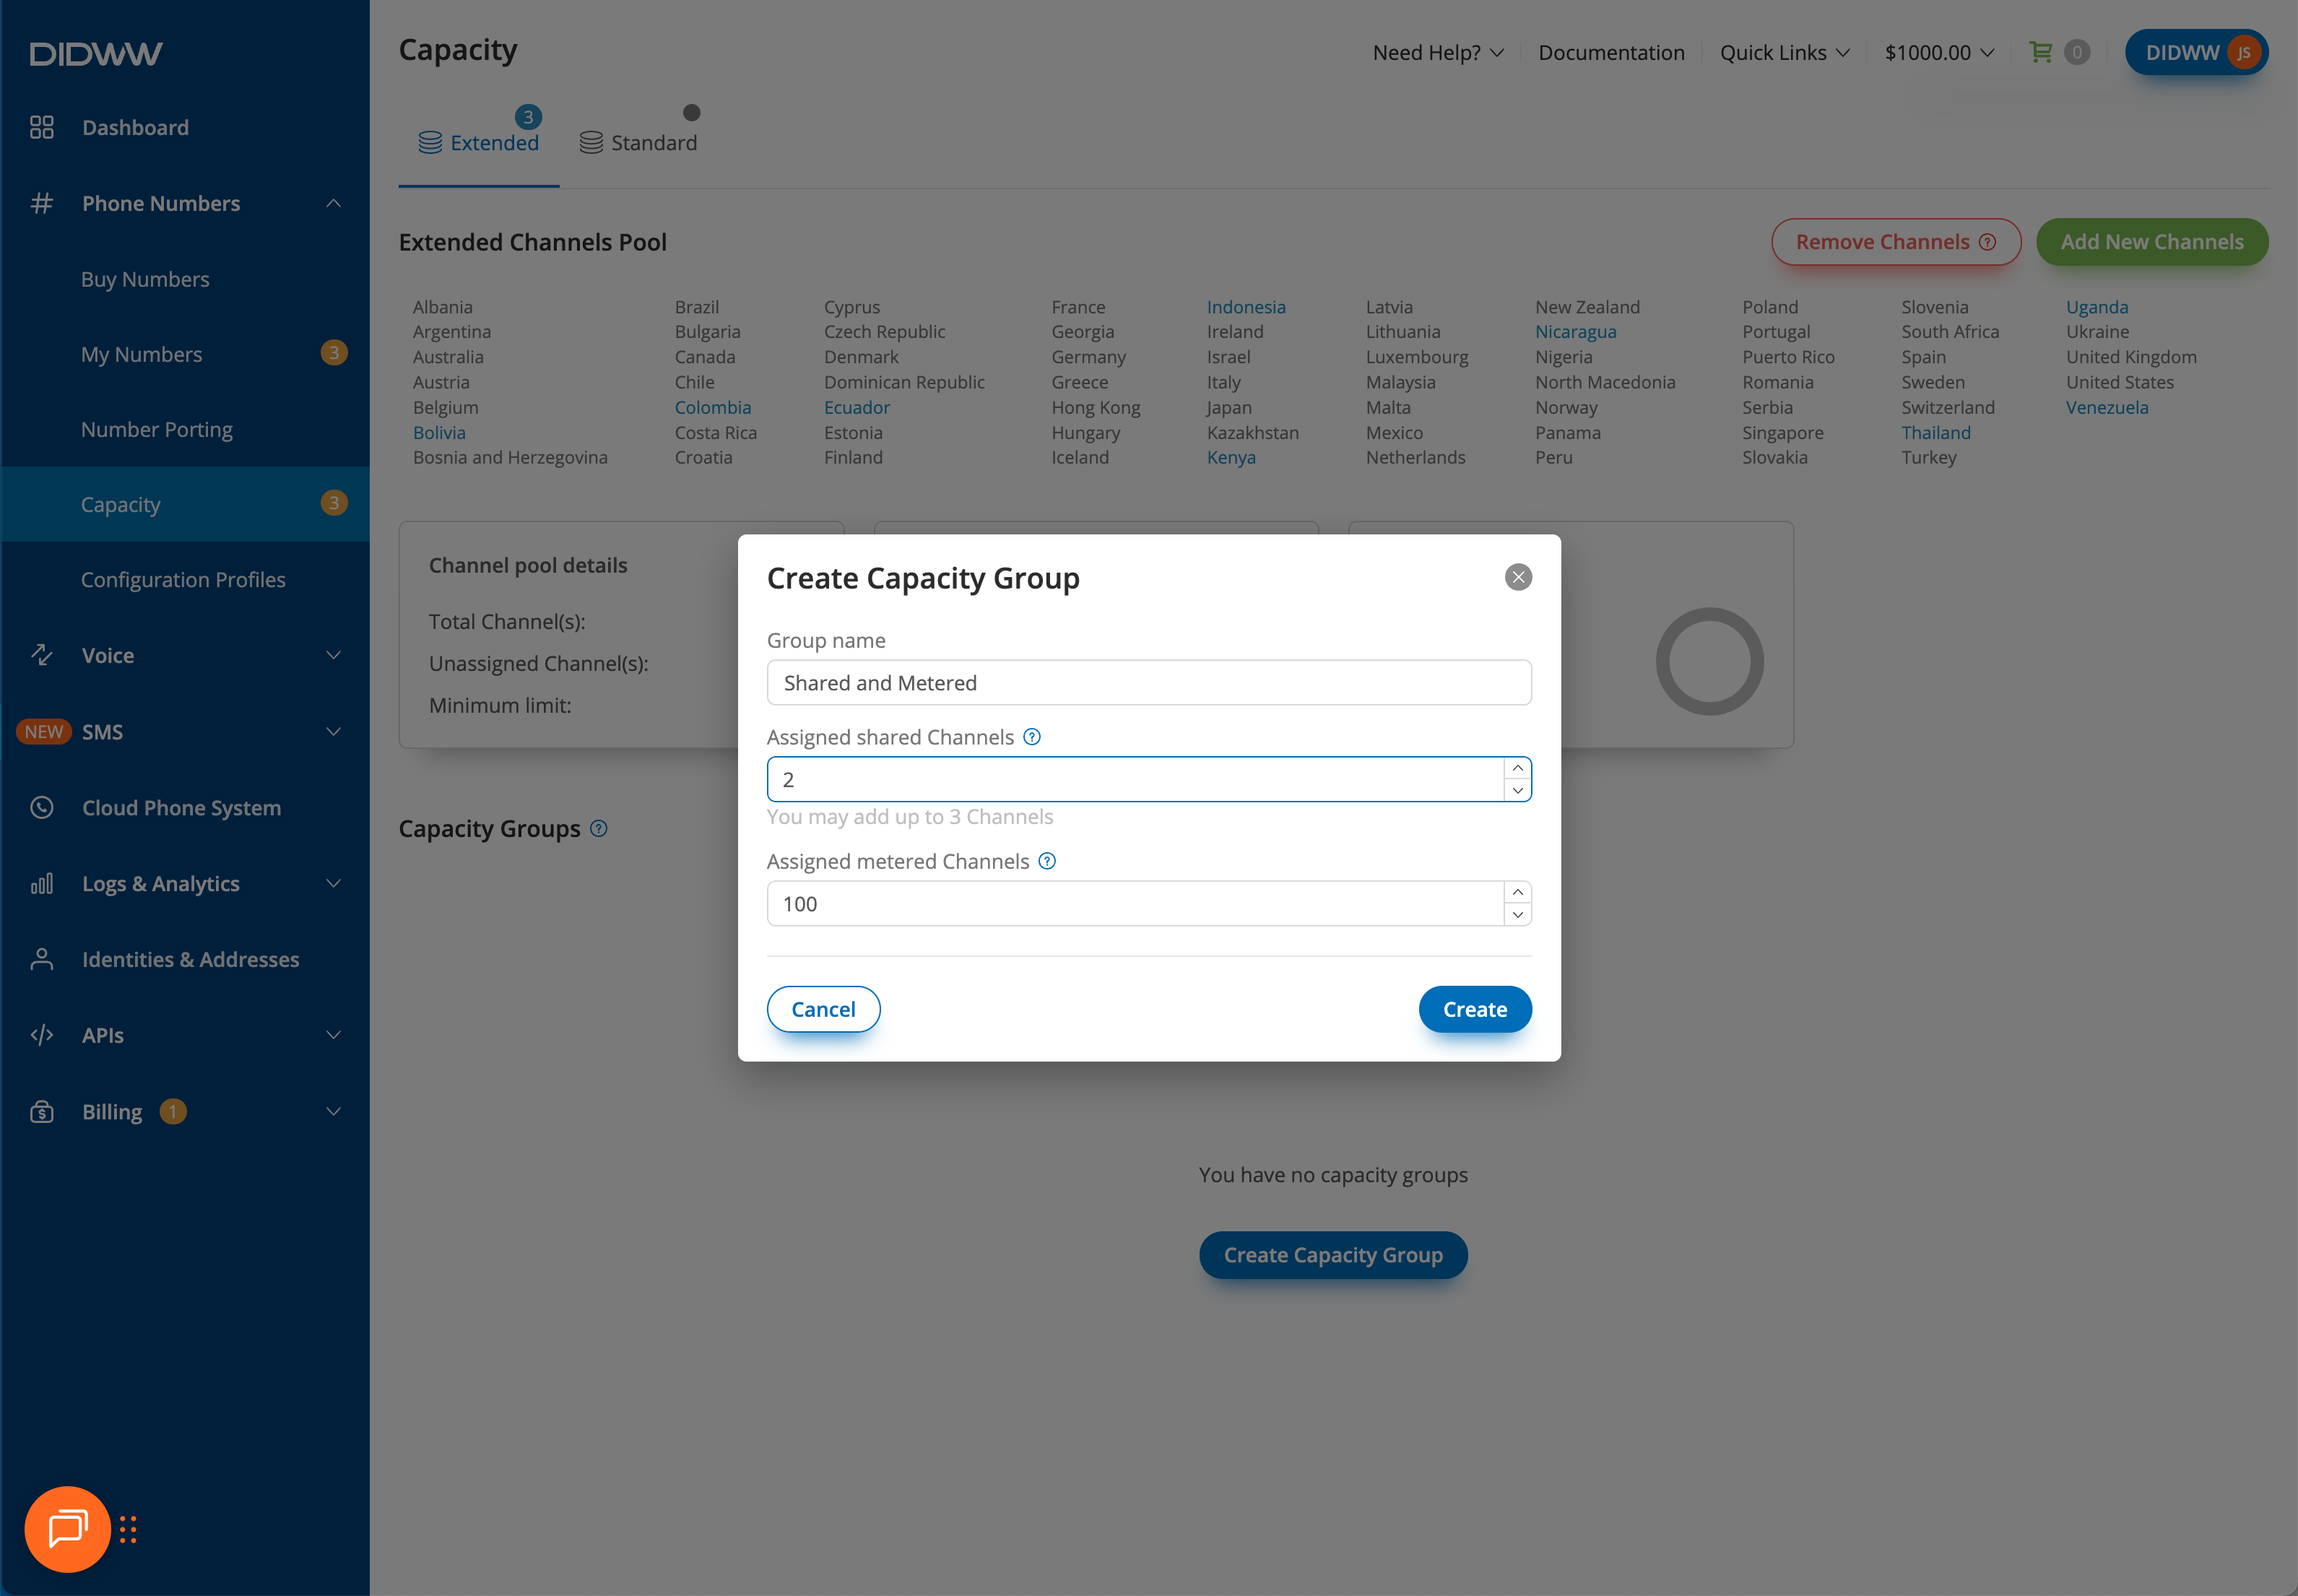
Task: Click the Logs & Analytics chart icon
Action: 41,883
